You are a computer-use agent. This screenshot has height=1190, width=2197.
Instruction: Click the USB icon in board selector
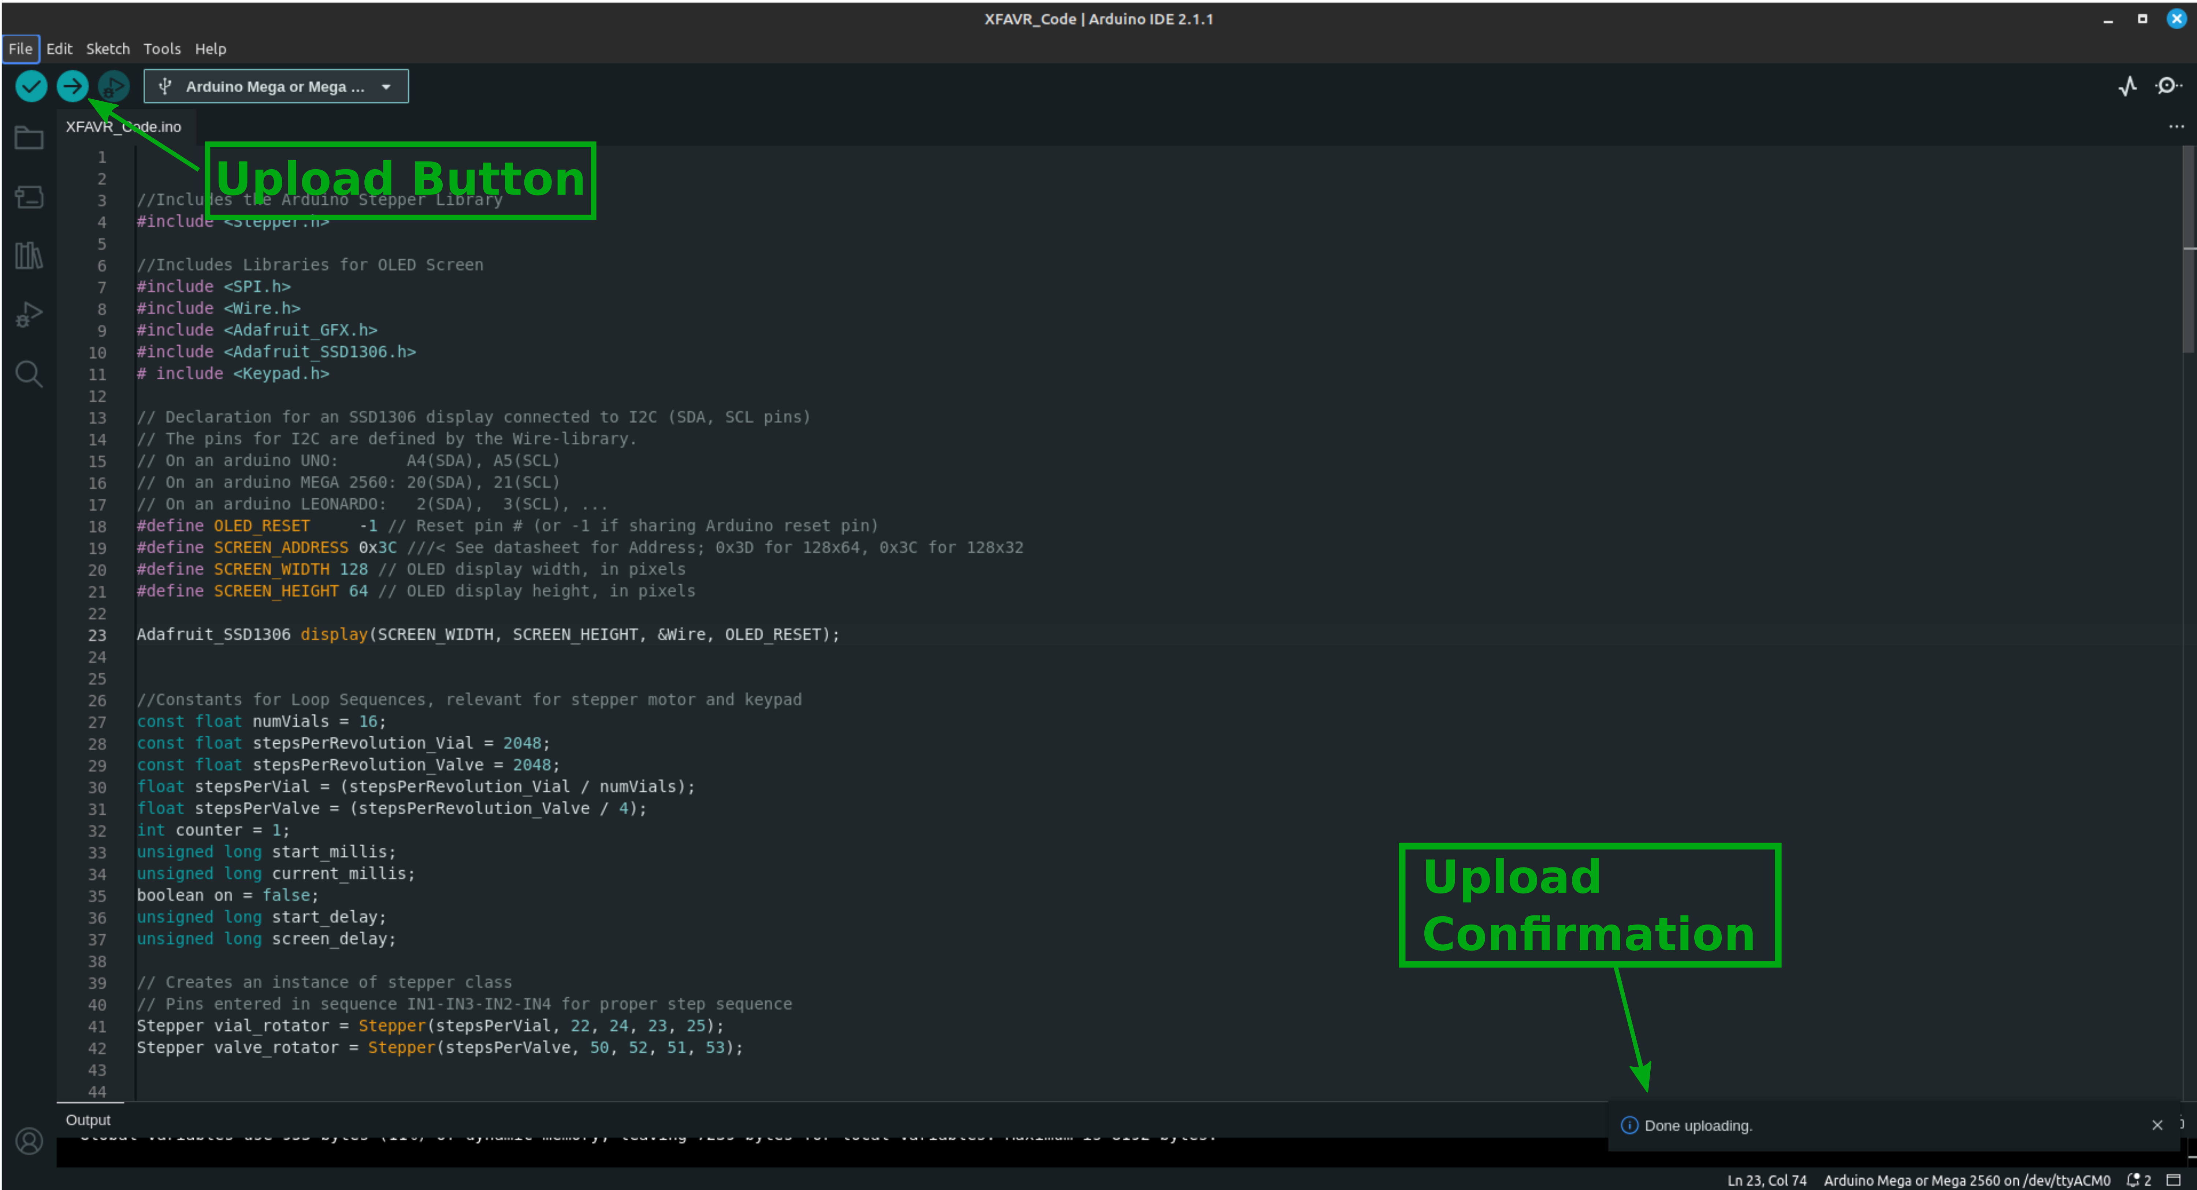click(x=166, y=86)
